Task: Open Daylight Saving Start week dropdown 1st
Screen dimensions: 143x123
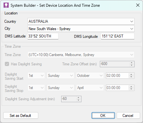Action: (36, 76)
